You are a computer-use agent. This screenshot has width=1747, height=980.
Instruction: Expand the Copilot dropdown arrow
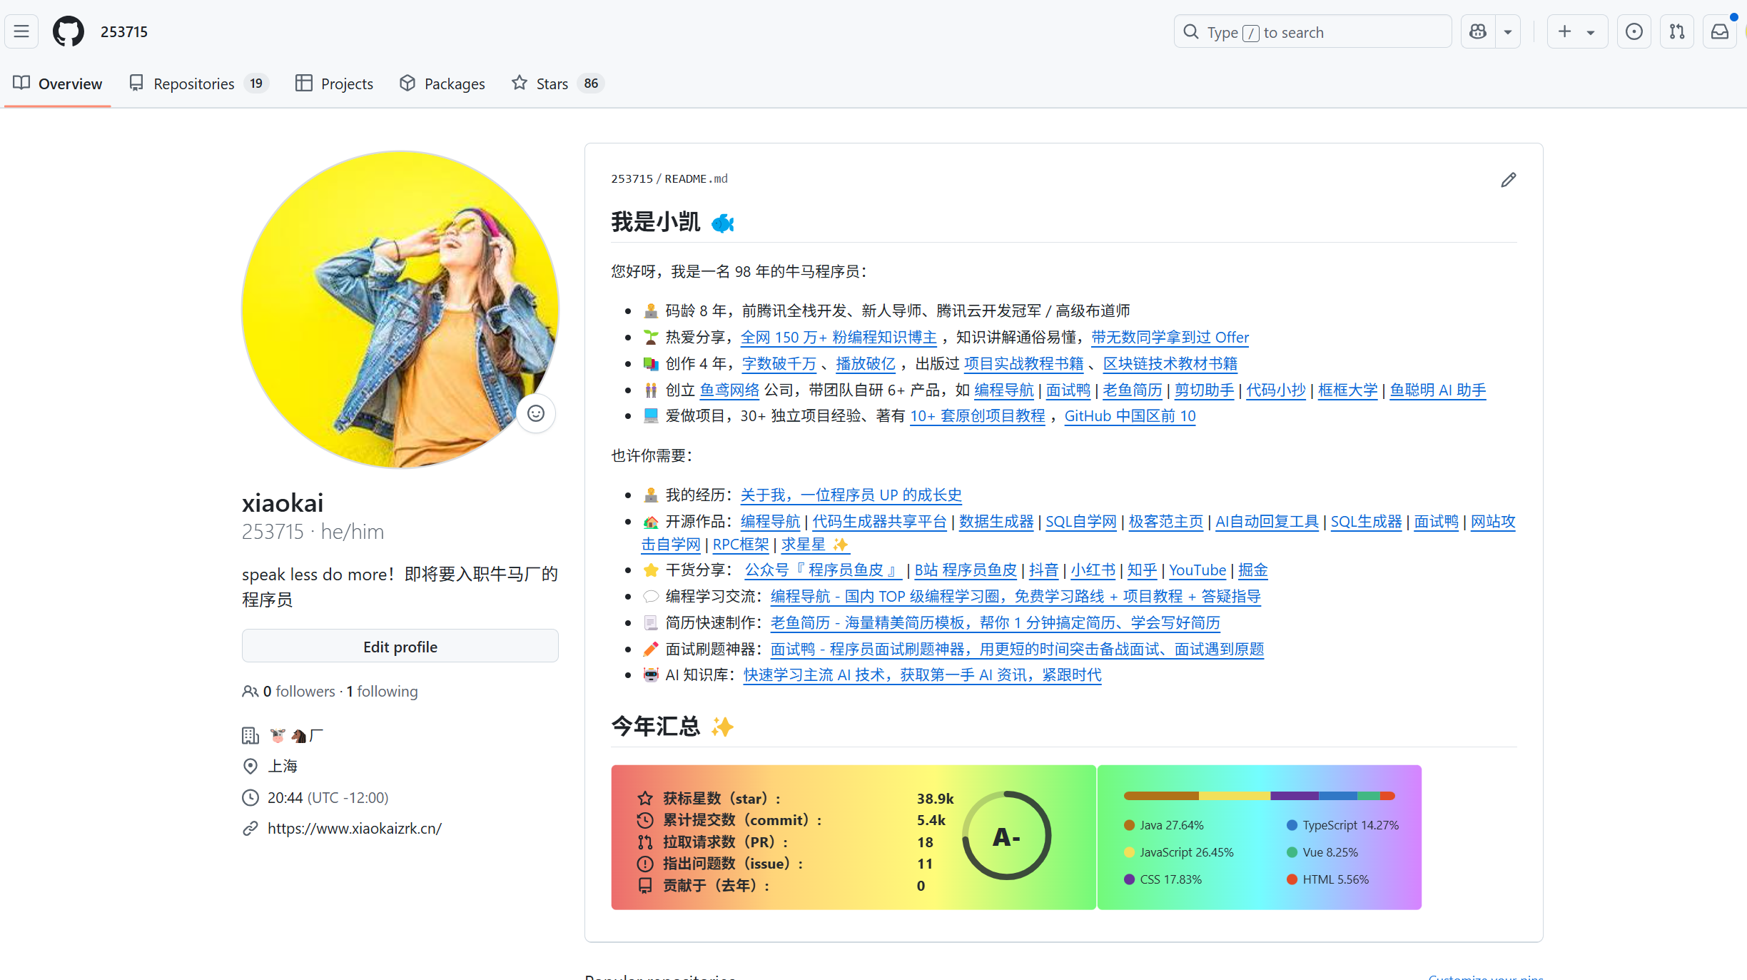1508,31
